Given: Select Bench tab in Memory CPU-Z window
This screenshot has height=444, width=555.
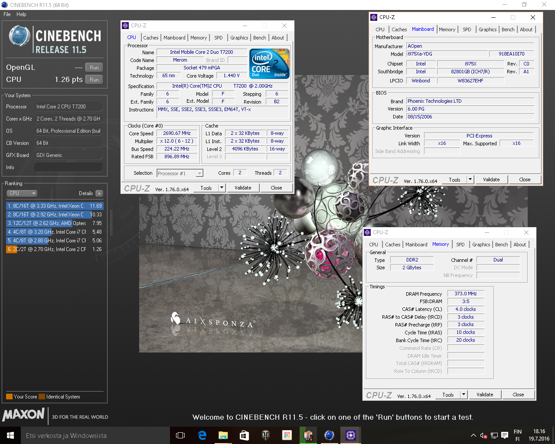Looking at the screenshot, I should (x=502, y=245).
